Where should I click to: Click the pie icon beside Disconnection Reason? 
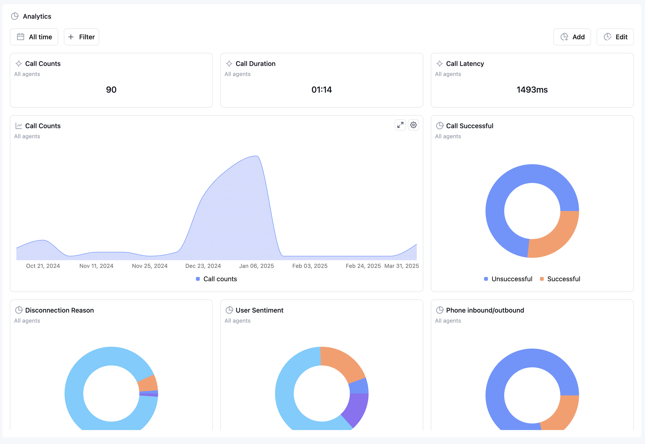[x=19, y=310]
